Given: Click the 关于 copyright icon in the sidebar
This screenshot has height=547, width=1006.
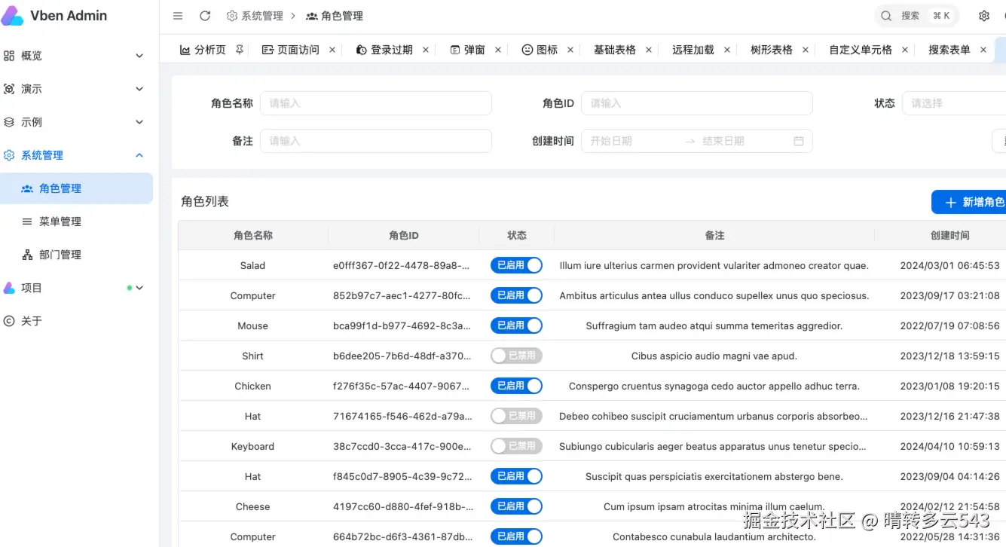Looking at the screenshot, I should (x=9, y=321).
